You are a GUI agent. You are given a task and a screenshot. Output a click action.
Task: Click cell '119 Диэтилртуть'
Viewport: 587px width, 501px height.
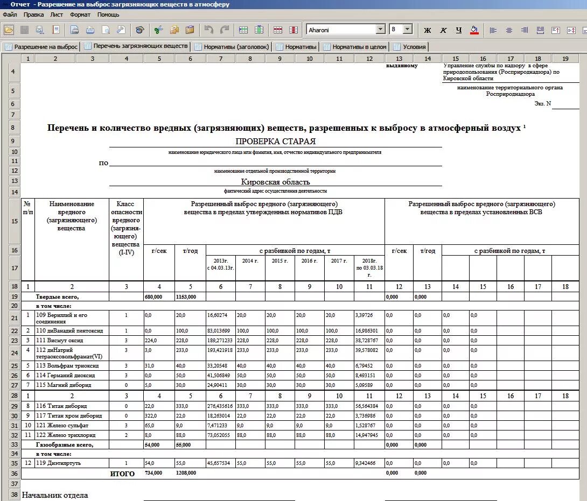pyautogui.click(x=72, y=463)
